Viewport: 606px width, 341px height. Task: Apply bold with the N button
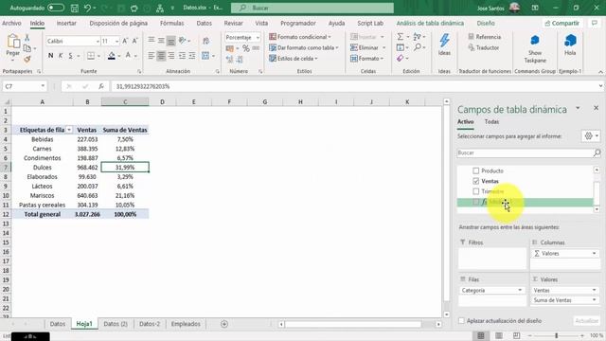click(x=50, y=56)
